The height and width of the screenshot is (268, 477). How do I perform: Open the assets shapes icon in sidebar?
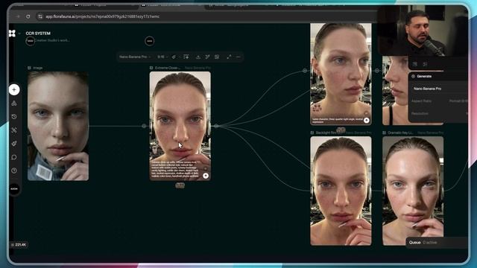click(x=14, y=103)
